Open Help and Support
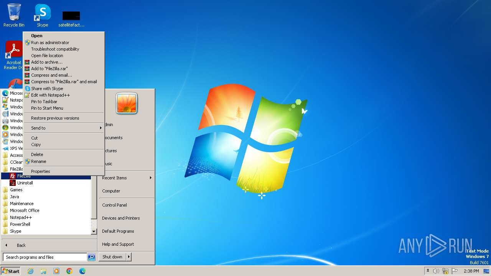491x276 pixels. [x=127, y=244]
